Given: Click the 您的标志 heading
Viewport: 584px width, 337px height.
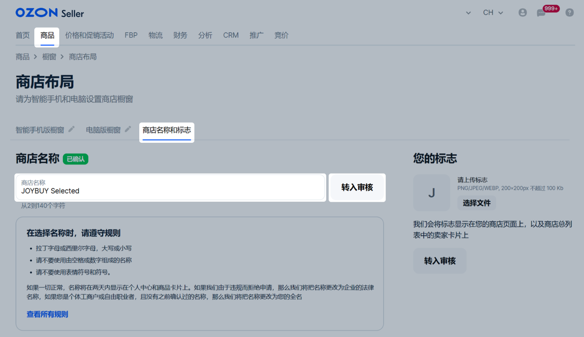Looking at the screenshot, I should [435, 158].
